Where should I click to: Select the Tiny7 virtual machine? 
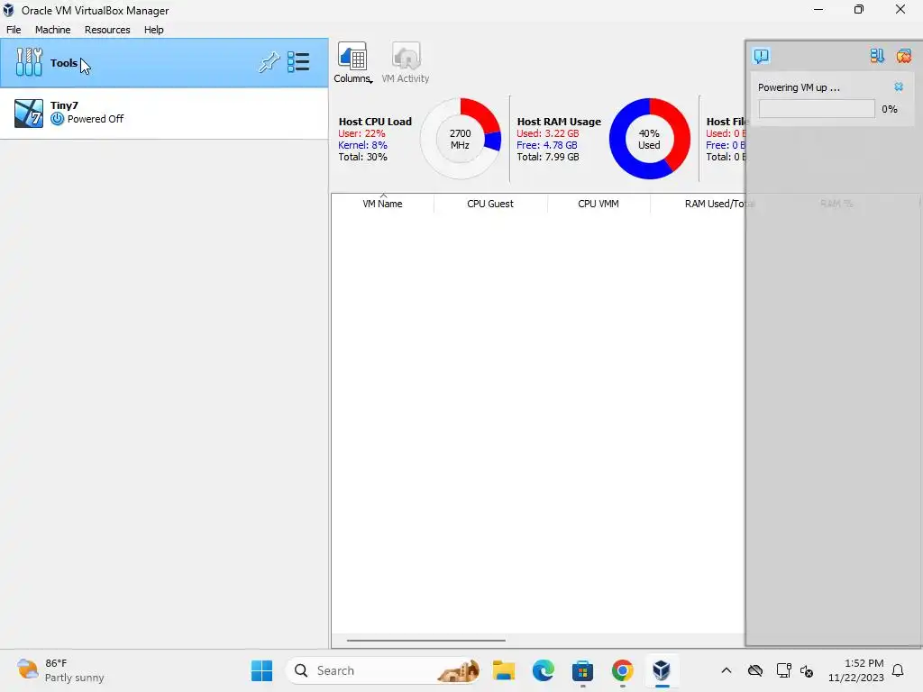[x=164, y=113]
